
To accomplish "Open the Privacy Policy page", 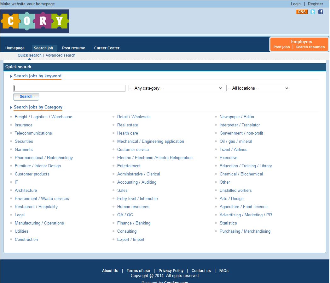I will (171, 270).
